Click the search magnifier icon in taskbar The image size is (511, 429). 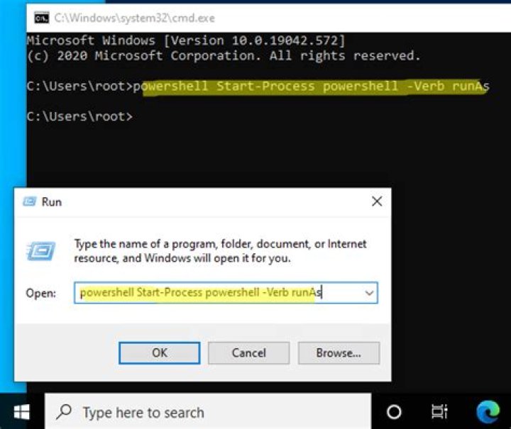coord(64,412)
